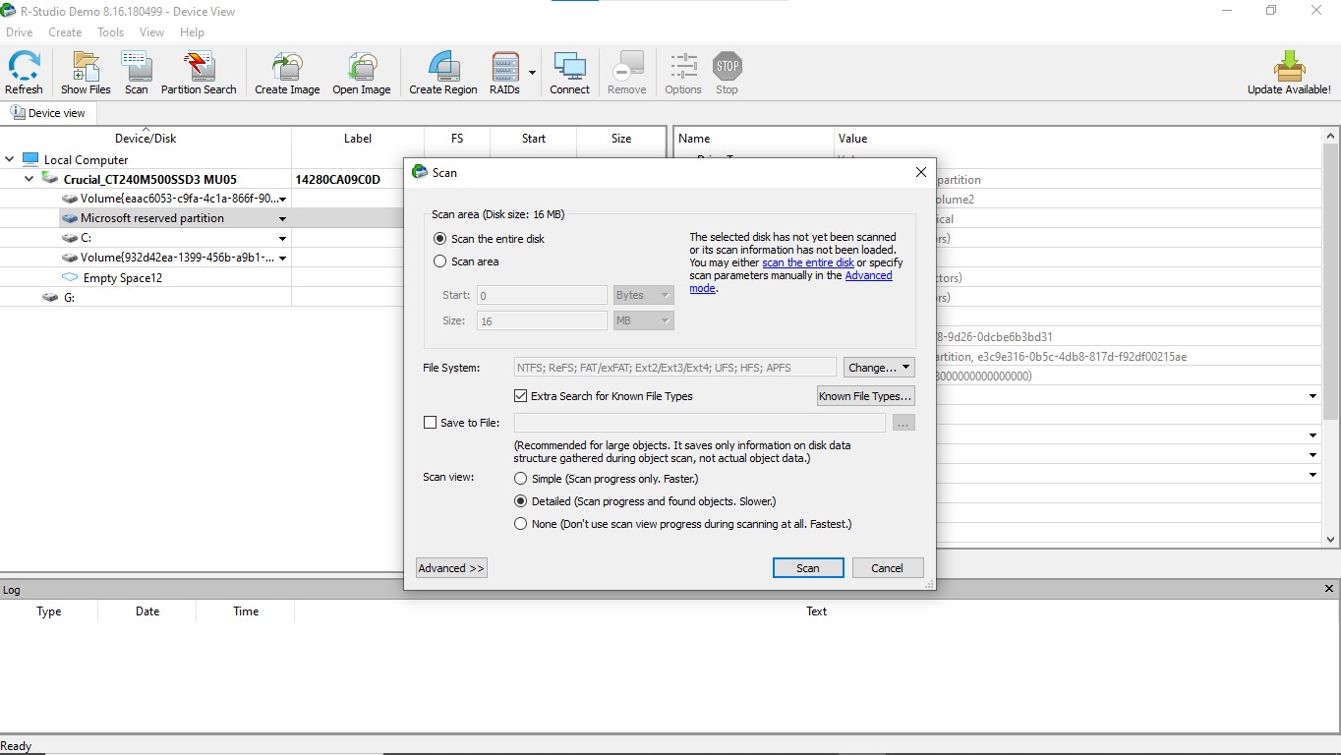Open Known File Types settings
The image size is (1341, 755).
click(x=865, y=396)
